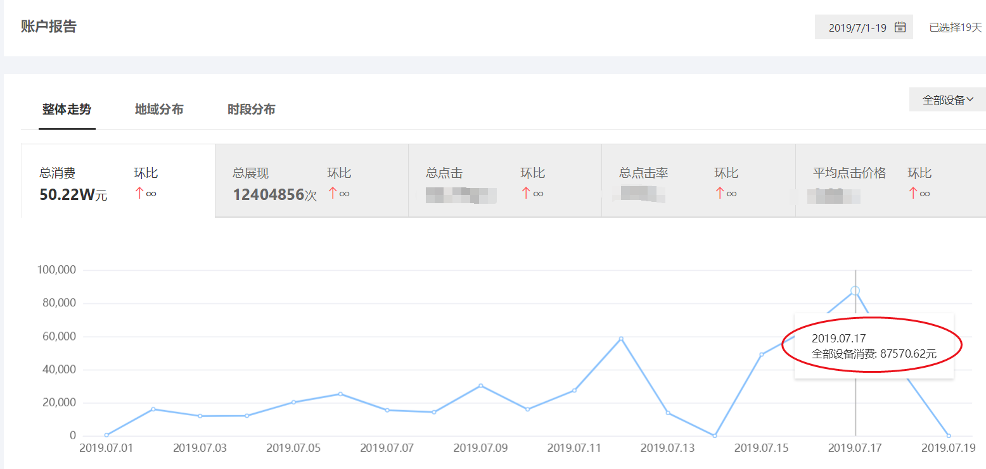Viewport: 986px width, 469px height.
Task: Select the 平均点击价格 metric card
Action: [890, 182]
